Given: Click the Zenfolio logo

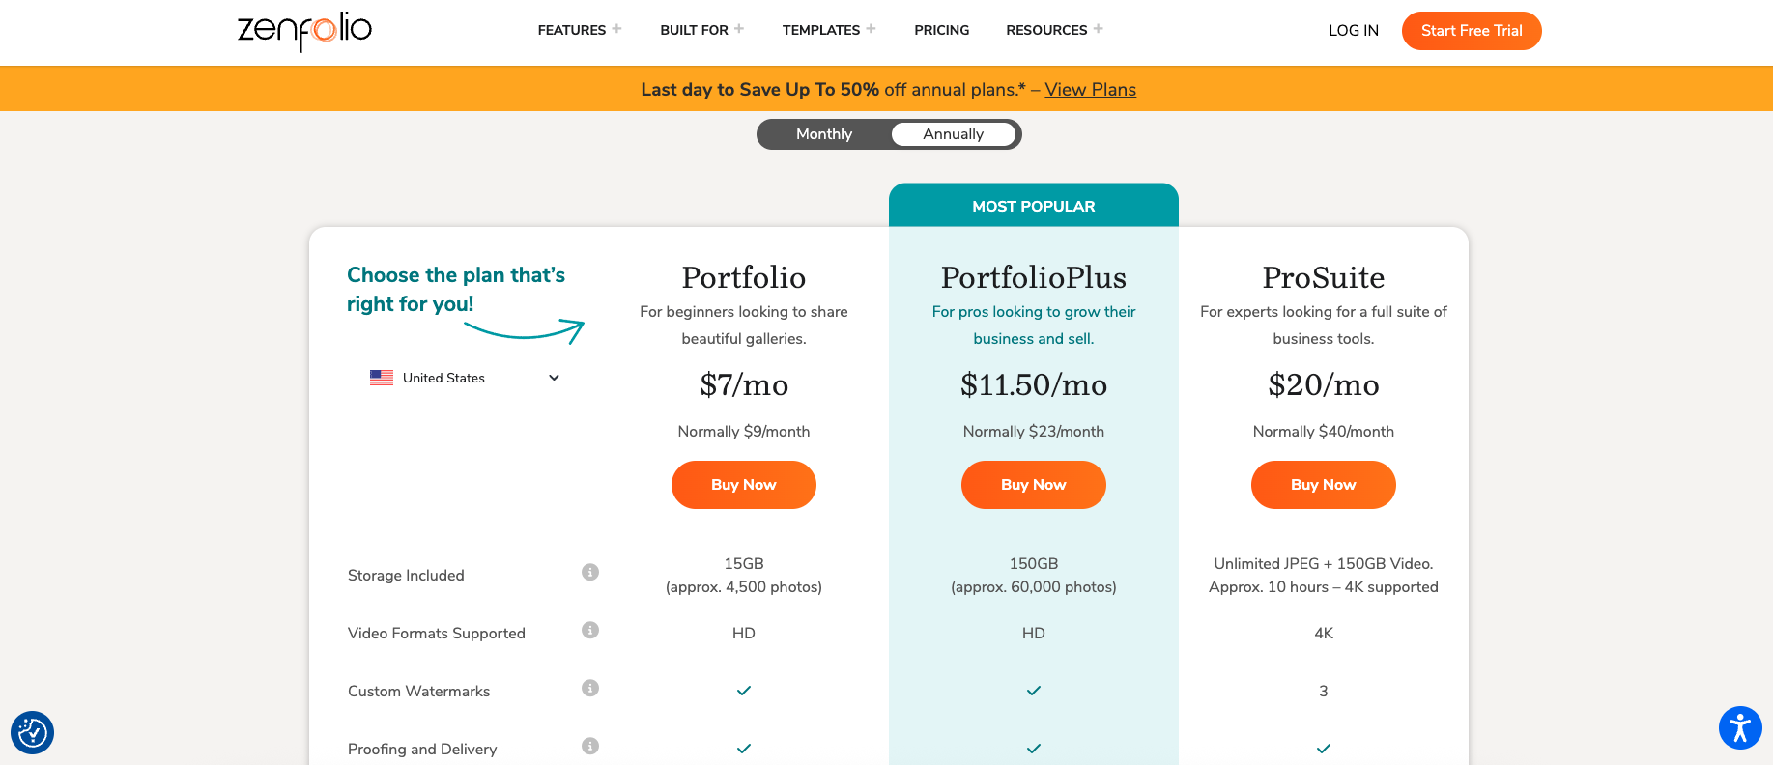Looking at the screenshot, I should (304, 30).
